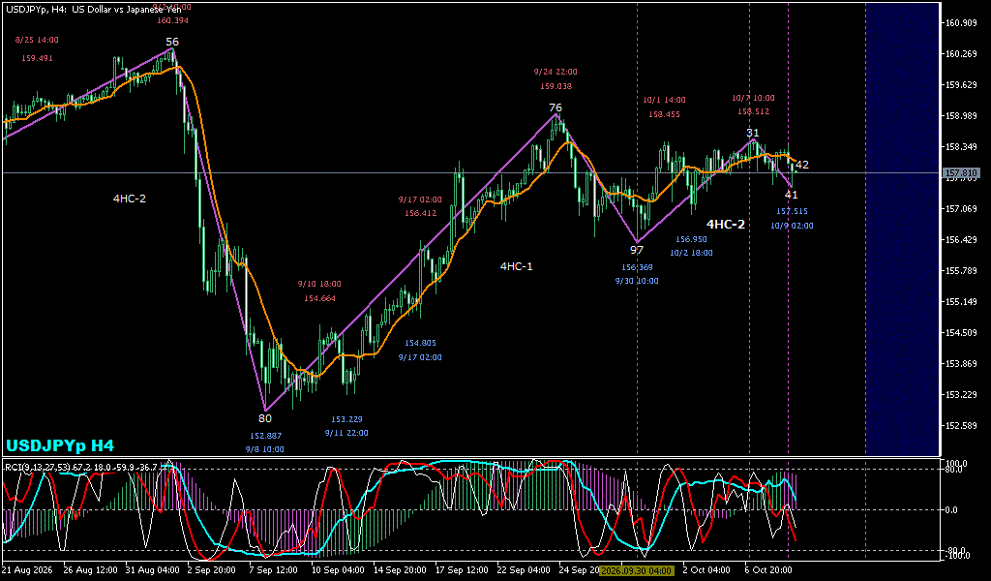Viewport: 991px width, 581px height.
Task: Click 156.429 on the price axis
Action: [961, 239]
